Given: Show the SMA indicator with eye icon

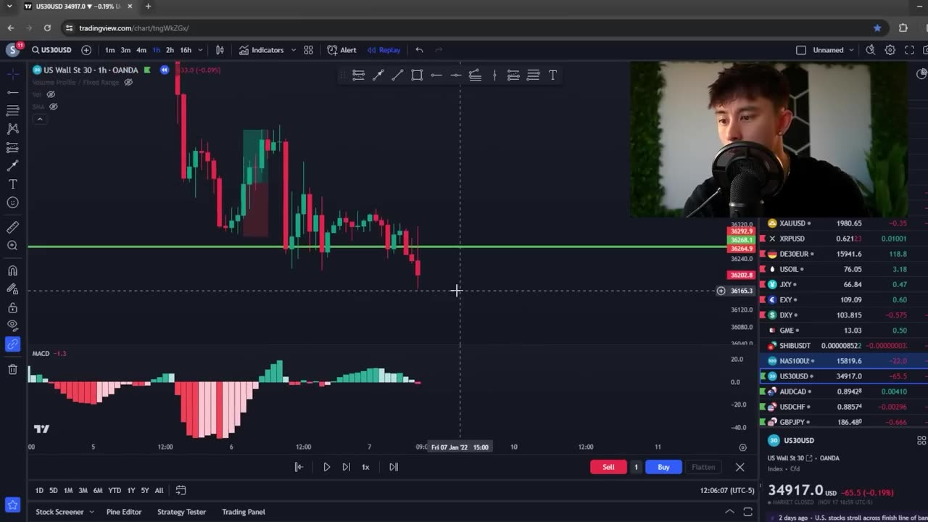Looking at the screenshot, I should [x=53, y=107].
